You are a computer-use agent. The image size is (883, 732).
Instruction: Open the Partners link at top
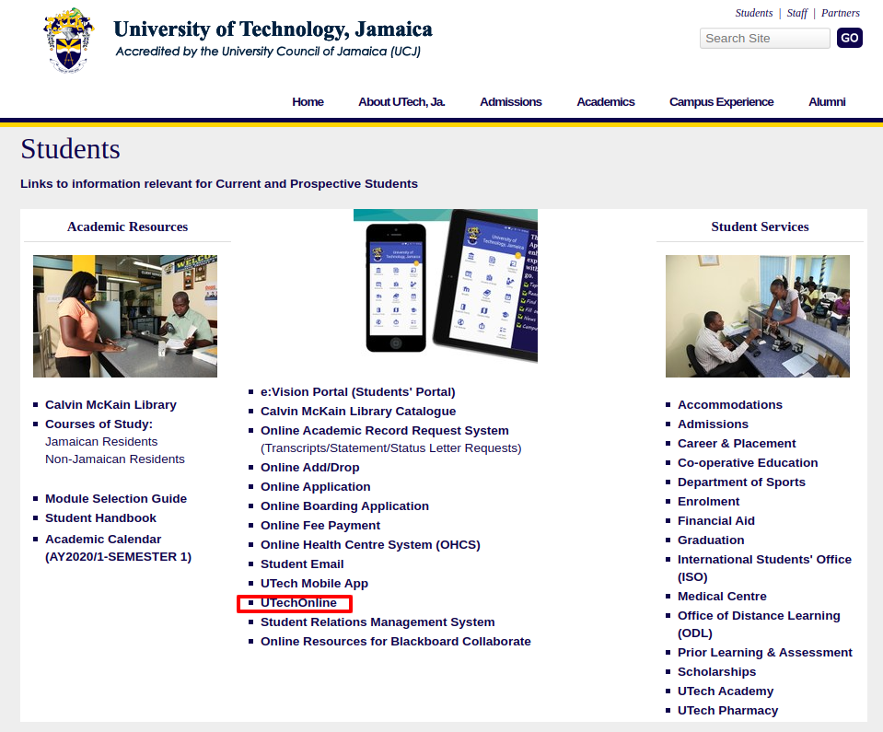click(841, 13)
